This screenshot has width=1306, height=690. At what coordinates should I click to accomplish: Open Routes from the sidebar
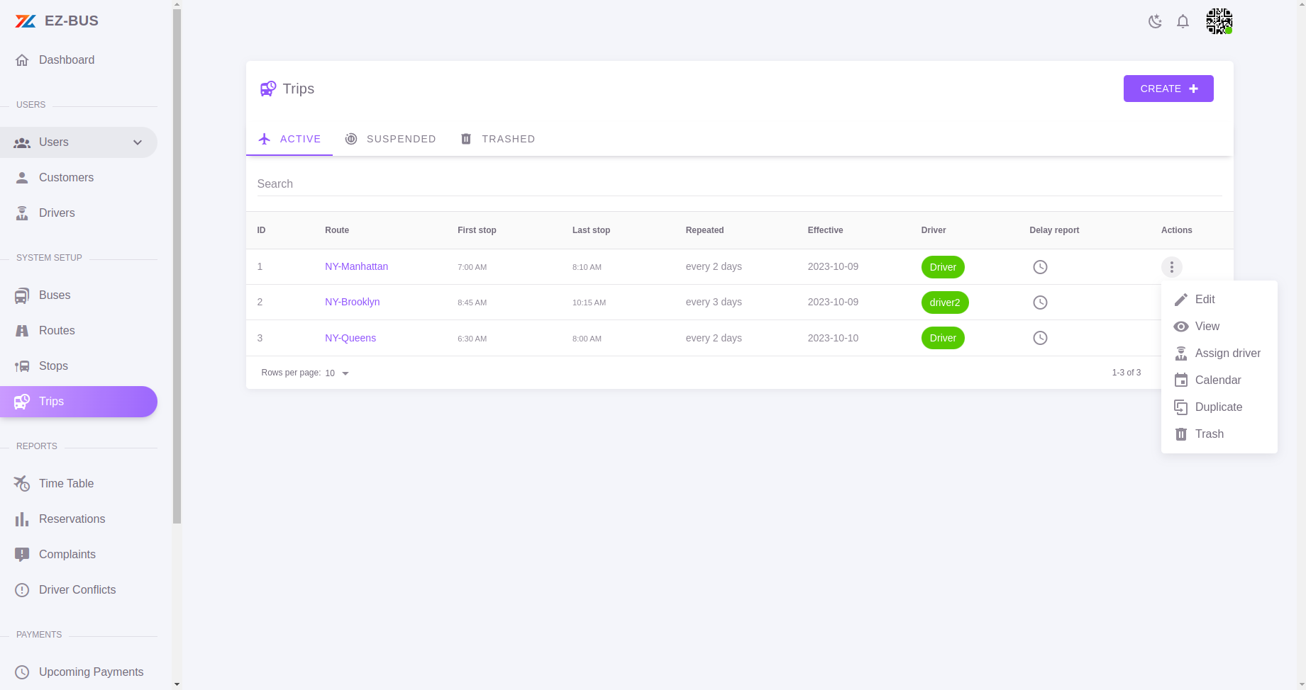coord(22,330)
